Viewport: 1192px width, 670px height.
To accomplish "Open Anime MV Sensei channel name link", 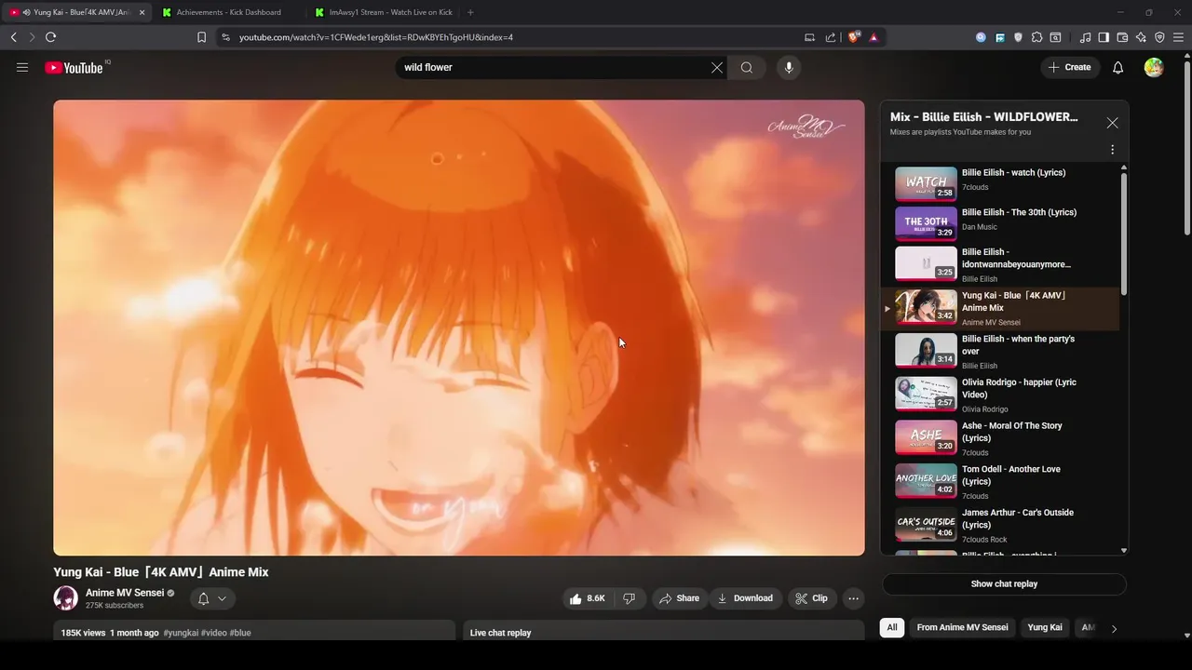I will tap(125, 593).
